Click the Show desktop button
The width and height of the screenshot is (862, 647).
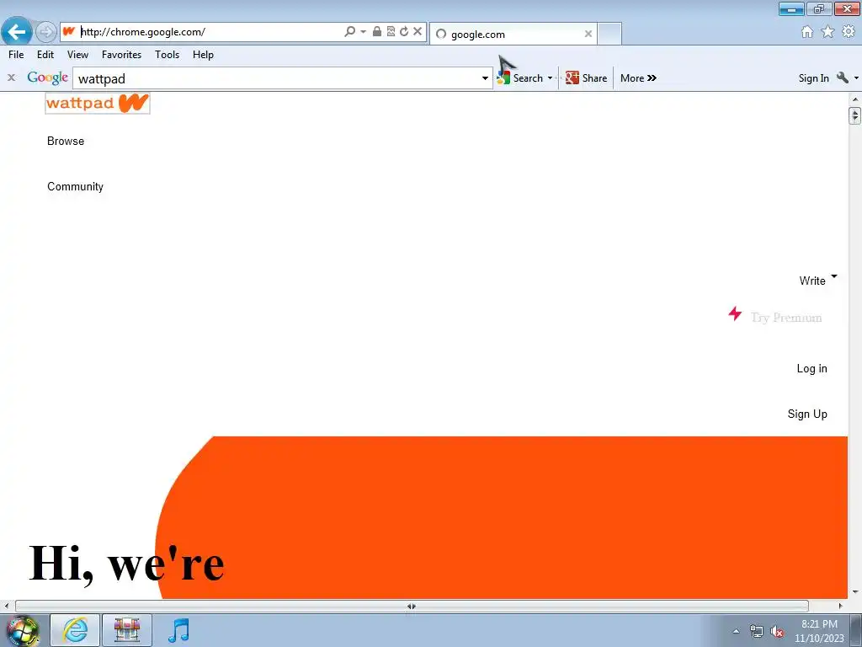pos(856,630)
